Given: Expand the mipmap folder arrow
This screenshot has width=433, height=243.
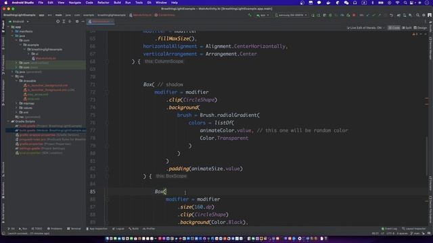Looking at the screenshot, I should pyautogui.click(x=16, y=103).
